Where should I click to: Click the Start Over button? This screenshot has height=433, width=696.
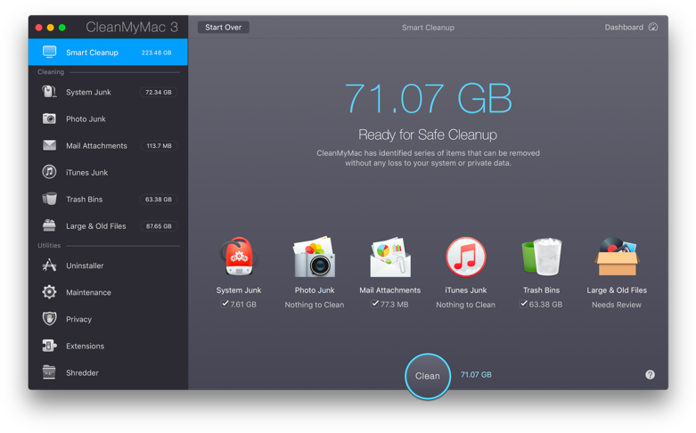tap(224, 27)
